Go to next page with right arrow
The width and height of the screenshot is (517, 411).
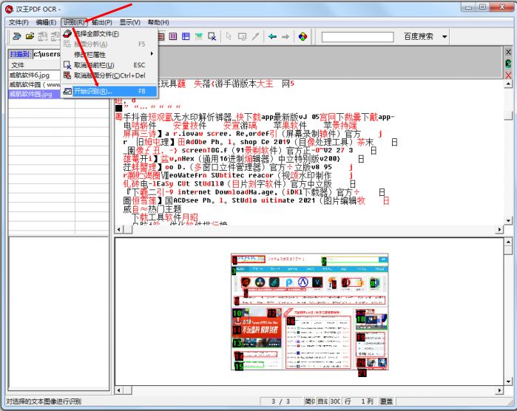pyautogui.click(x=285, y=36)
